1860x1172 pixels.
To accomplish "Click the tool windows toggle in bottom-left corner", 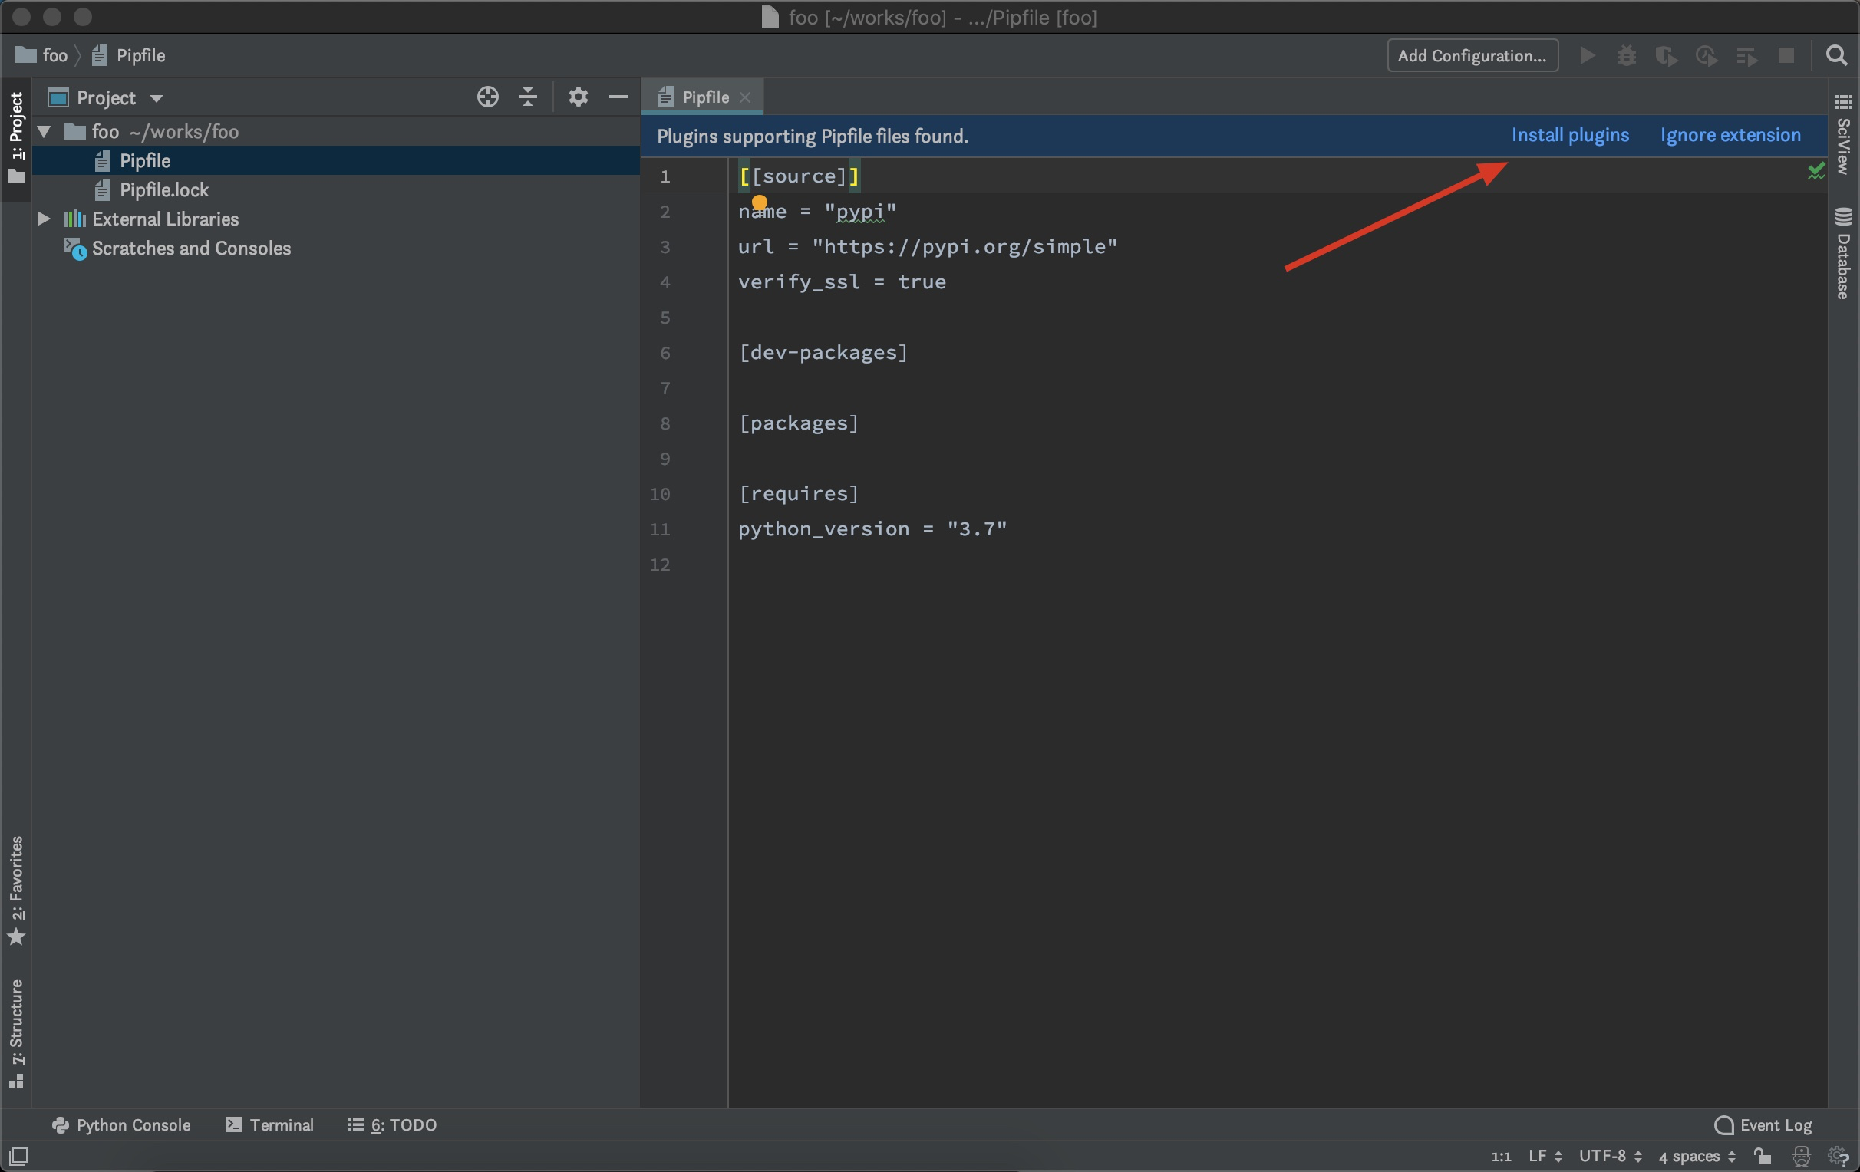I will [x=18, y=1156].
